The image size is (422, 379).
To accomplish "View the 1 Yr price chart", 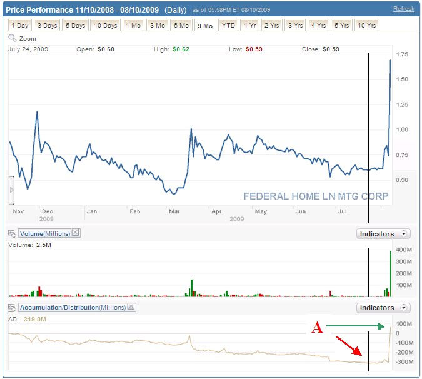I will coord(249,25).
